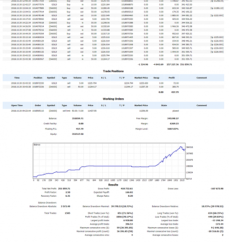
Task: Click the '1012' tick on chart x-axis
Action: pyautogui.click(x=107, y=180)
